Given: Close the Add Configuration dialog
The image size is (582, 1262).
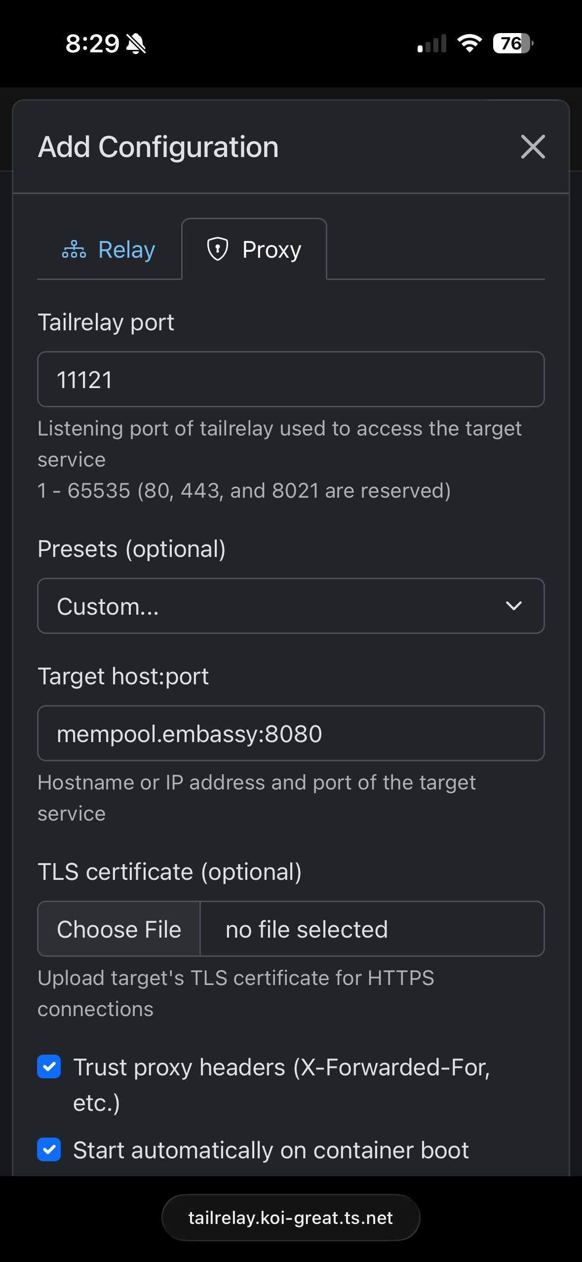Looking at the screenshot, I should [x=533, y=147].
